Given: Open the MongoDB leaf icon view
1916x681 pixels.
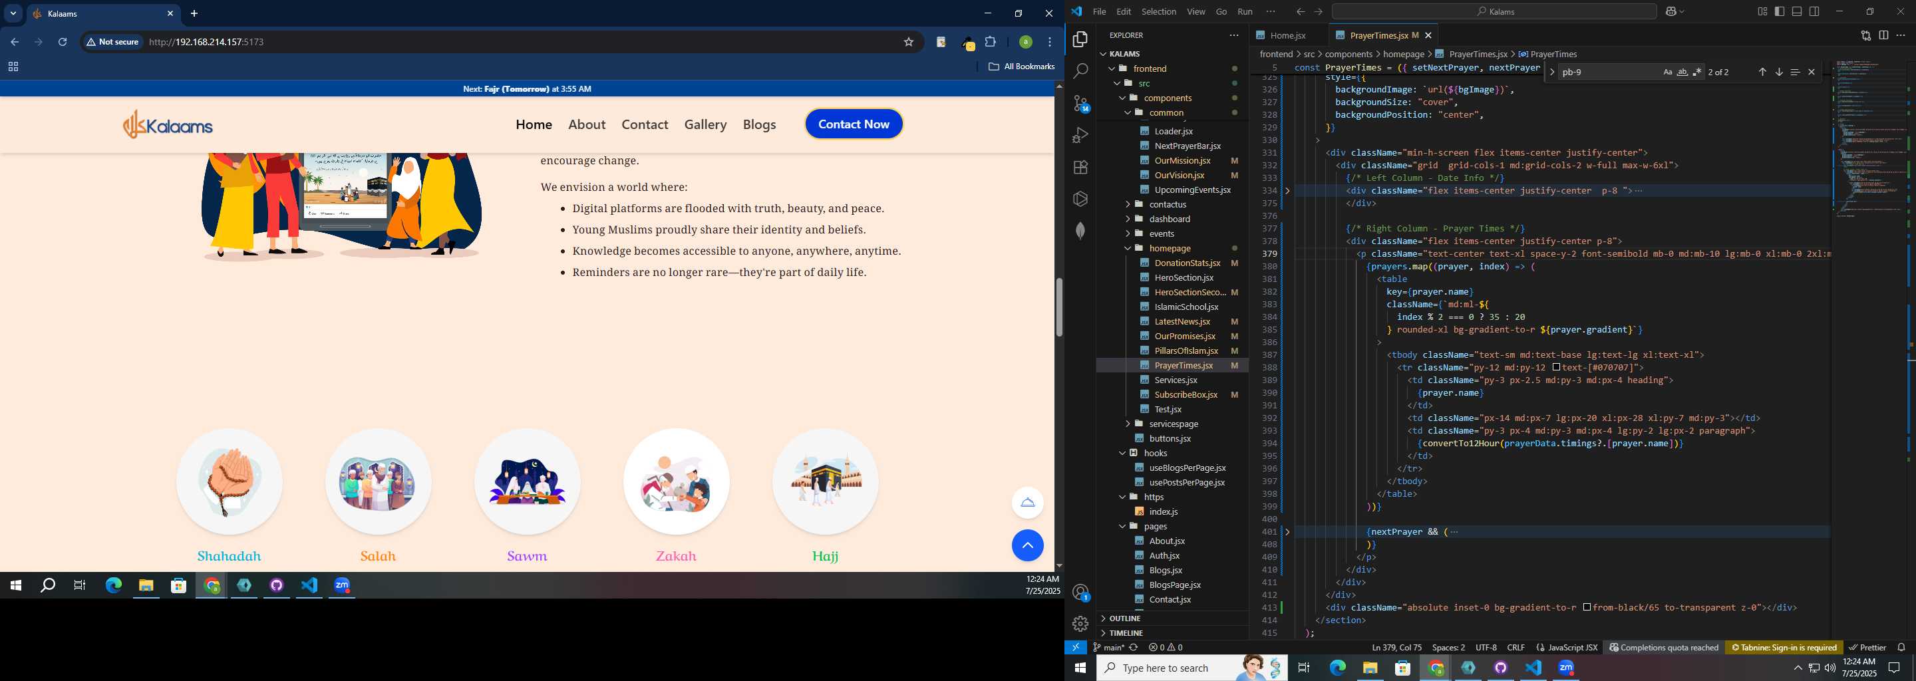Looking at the screenshot, I should [x=1080, y=231].
